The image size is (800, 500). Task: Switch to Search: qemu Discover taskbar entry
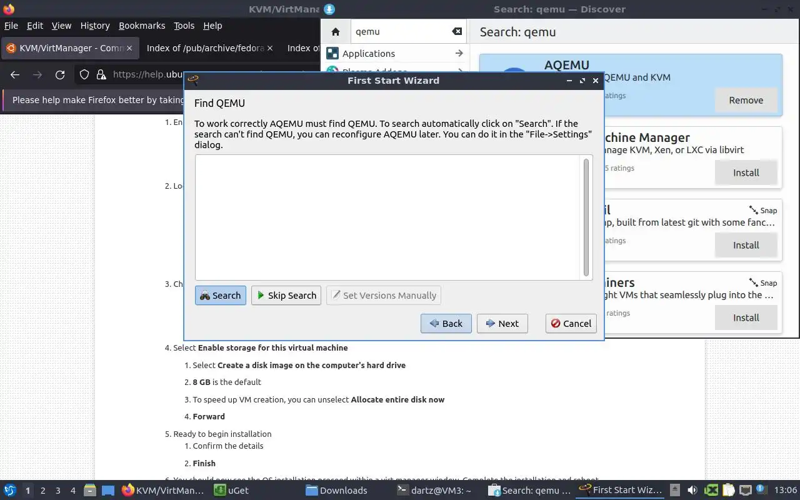[530, 491]
